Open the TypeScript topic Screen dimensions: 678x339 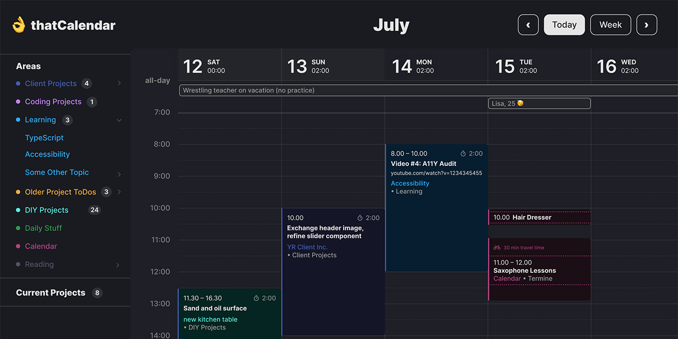(x=44, y=138)
